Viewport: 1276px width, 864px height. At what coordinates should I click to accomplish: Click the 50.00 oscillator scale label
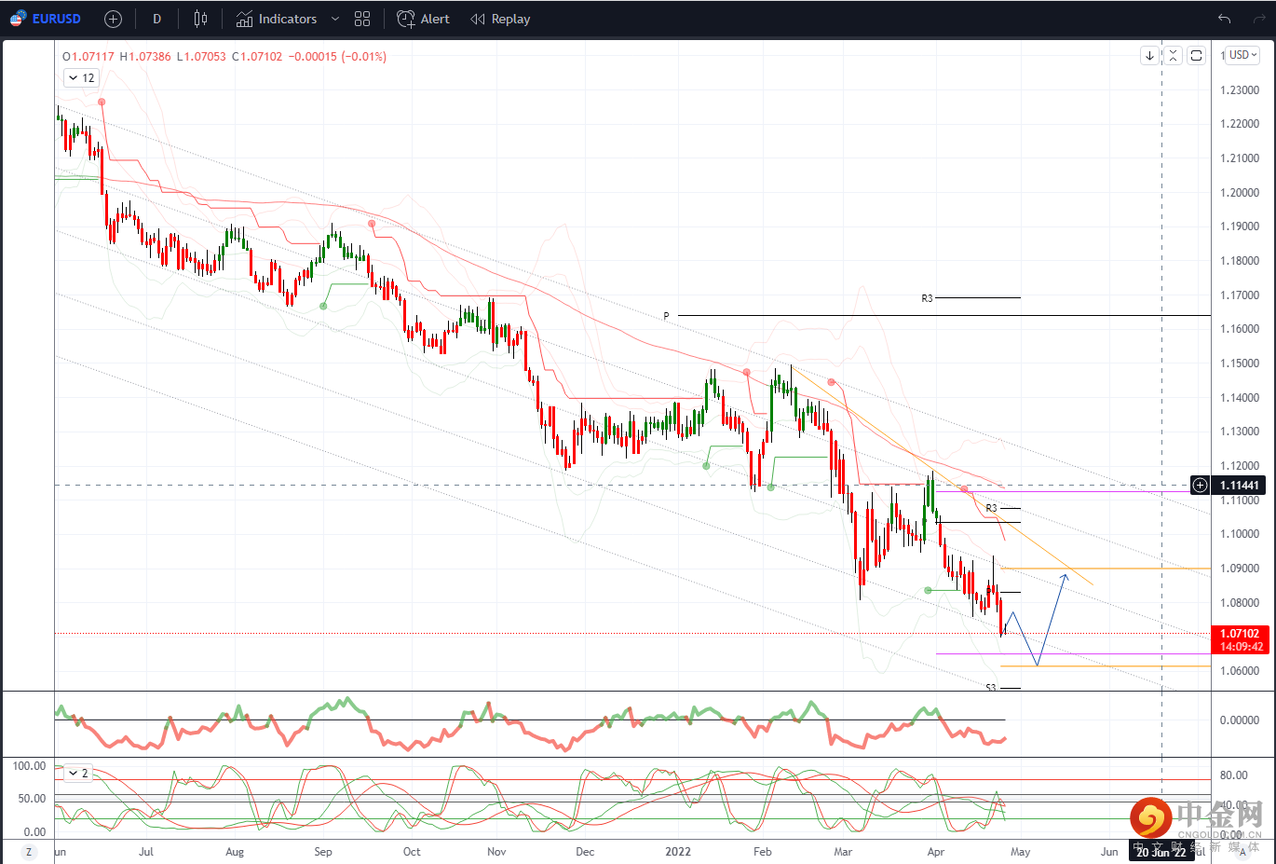tap(32, 799)
